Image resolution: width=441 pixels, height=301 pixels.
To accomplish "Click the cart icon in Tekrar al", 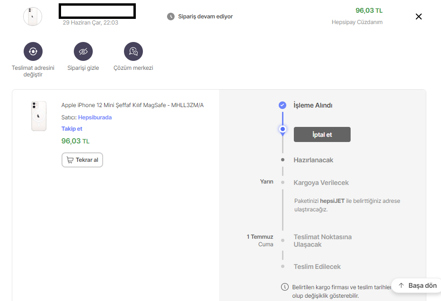I will point(70,160).
